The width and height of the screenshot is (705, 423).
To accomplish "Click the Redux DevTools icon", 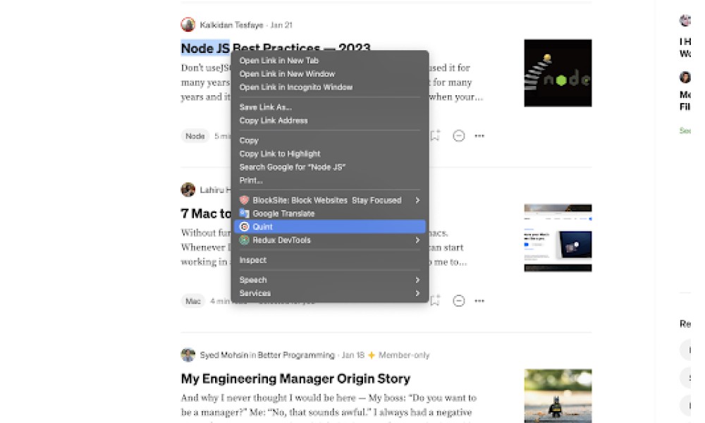I will pyautogui.click(x=244, y=240).
